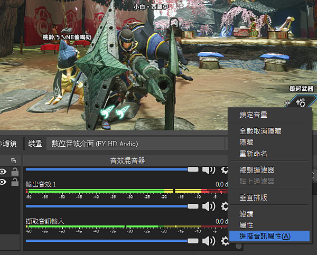Image resolution: width=317 pixels, height=255 pixels.
Task: Open 進階音訊屬性(A) from context menu
Action: (269, 236)
